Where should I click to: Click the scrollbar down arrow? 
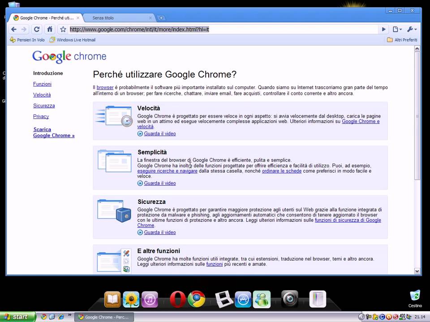tap(417, 271)
